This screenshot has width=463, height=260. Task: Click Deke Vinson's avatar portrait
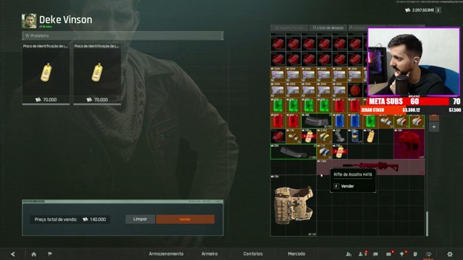tap(29, 21)
